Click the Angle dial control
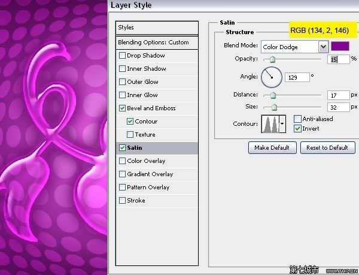Image resolution: width=359 pixels, height=275 pixels. [x=271, y=77]
